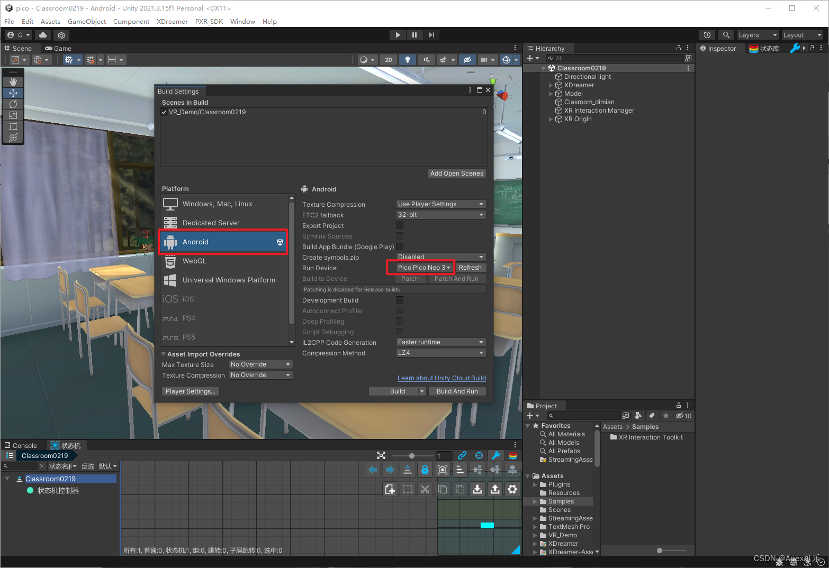
Task: Open the Create symbols.zip dropdown
Action: coord(441,257)
